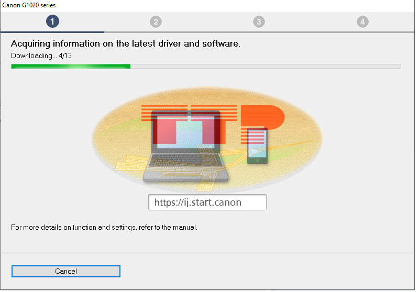This screenshot has height=292, width=419.
Task: Select step 1 circle indicator
Action: 52,21
